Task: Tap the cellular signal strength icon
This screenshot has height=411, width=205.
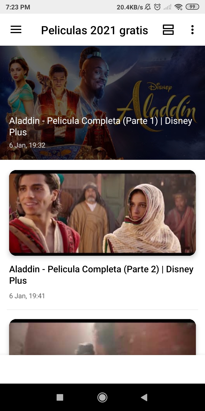Action: click(x=167, y=7)
